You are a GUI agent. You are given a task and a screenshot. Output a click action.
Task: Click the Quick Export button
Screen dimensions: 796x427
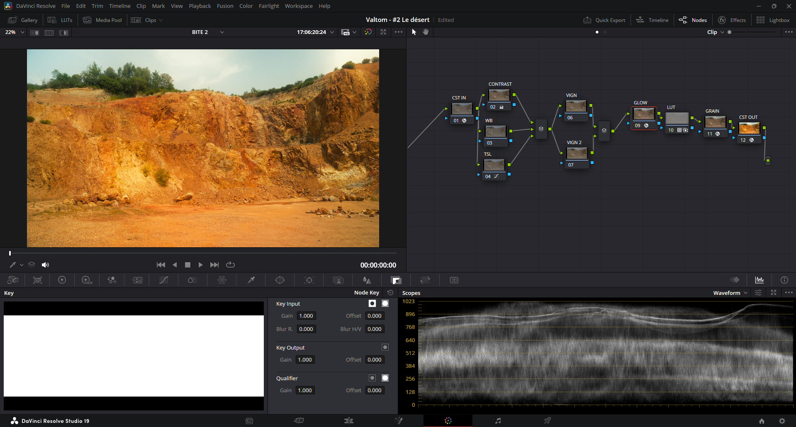(x=604, y=20)
